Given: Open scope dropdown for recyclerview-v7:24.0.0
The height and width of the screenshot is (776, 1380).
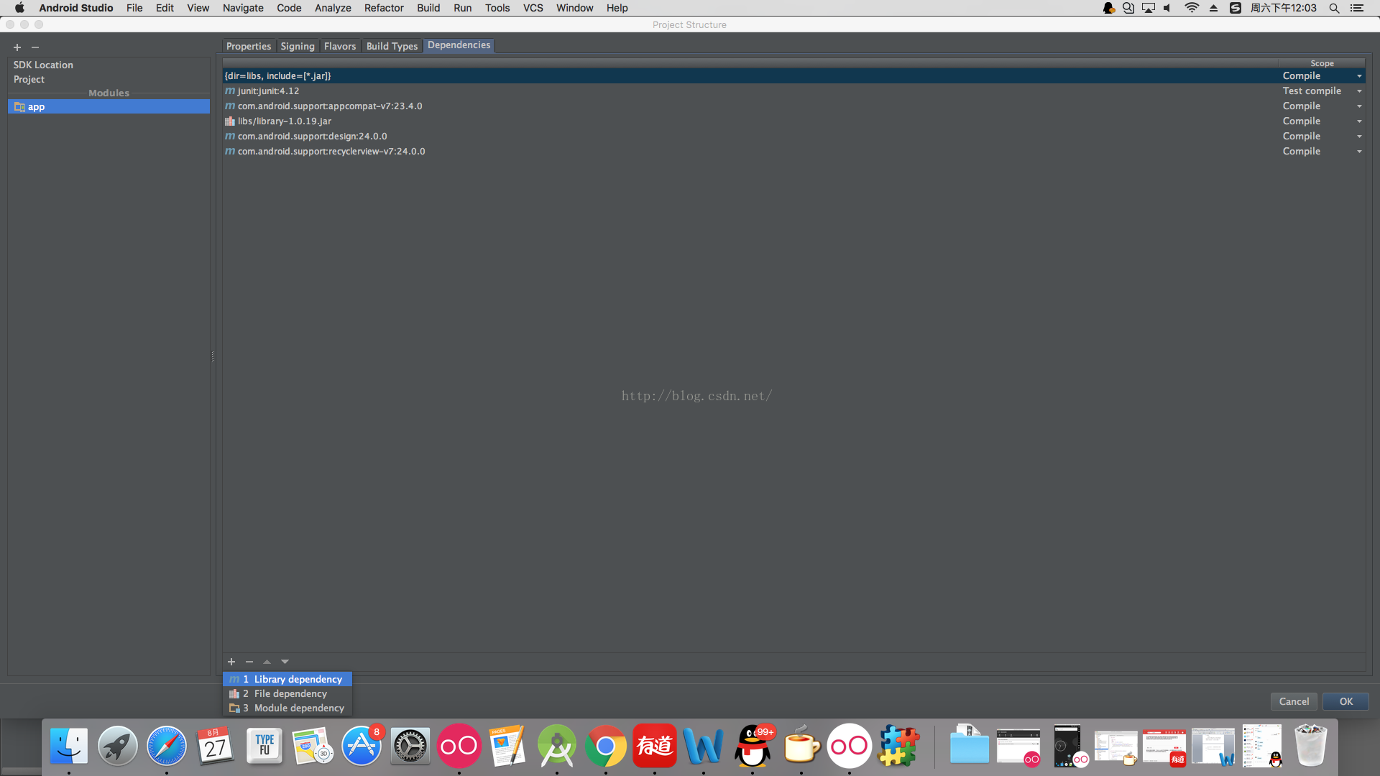Looking at the screenshot, I should (x=1359, y=152).
